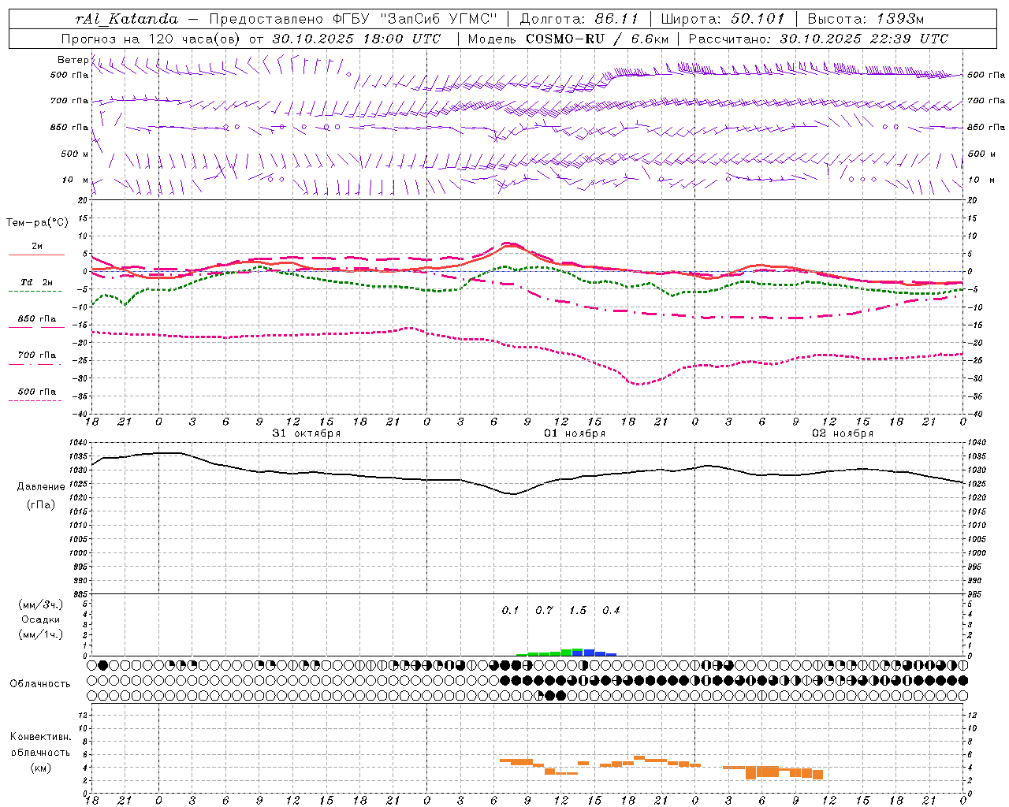Screen dimensions: 1009x807
Task: Click the 700 гПа temperature legend entry
Action: [37, 355]
